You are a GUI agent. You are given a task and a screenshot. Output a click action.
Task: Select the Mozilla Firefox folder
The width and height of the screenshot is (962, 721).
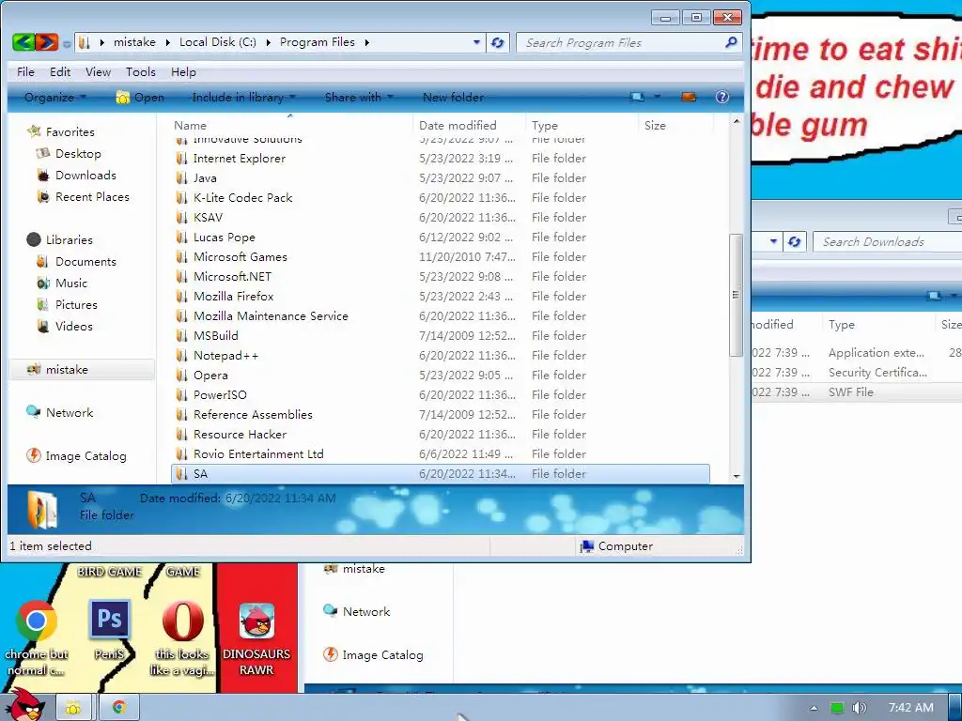440,296
